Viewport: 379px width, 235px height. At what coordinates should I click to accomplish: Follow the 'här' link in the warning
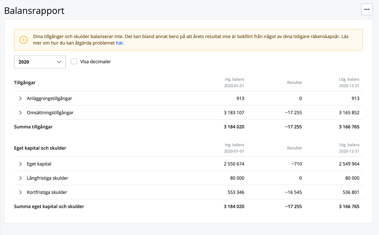click(119, 43)
